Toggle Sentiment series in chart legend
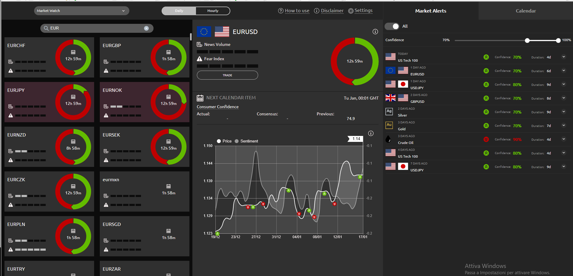Screen dimensions: 573x276 pos(246,141)
